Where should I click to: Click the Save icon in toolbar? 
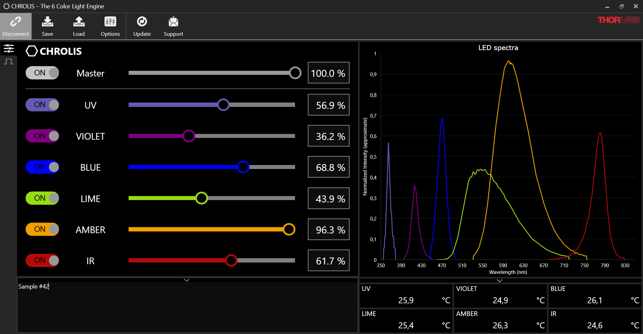point(47,22)
